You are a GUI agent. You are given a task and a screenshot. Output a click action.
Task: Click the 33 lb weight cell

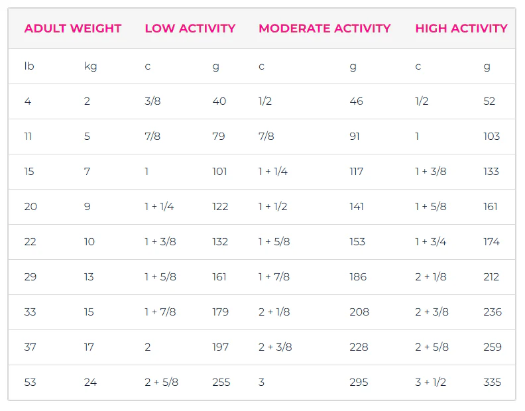click(30, 312)
